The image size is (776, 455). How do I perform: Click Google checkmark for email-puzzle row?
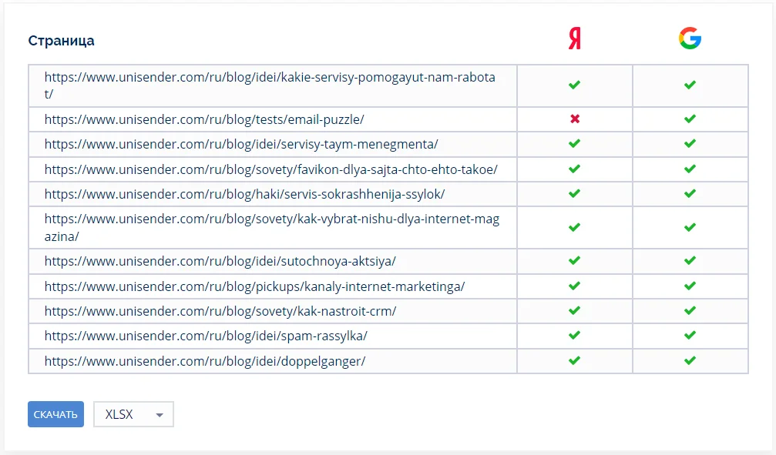[690, 119]
